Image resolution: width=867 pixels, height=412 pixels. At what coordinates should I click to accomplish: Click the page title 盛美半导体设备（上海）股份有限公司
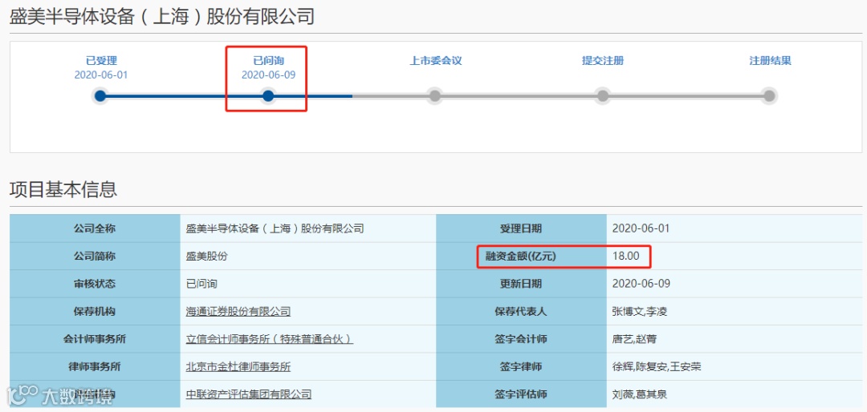(162, 17)
